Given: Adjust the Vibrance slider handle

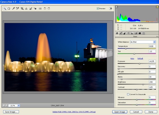Looking at the screenshot, I should point(137,100).
